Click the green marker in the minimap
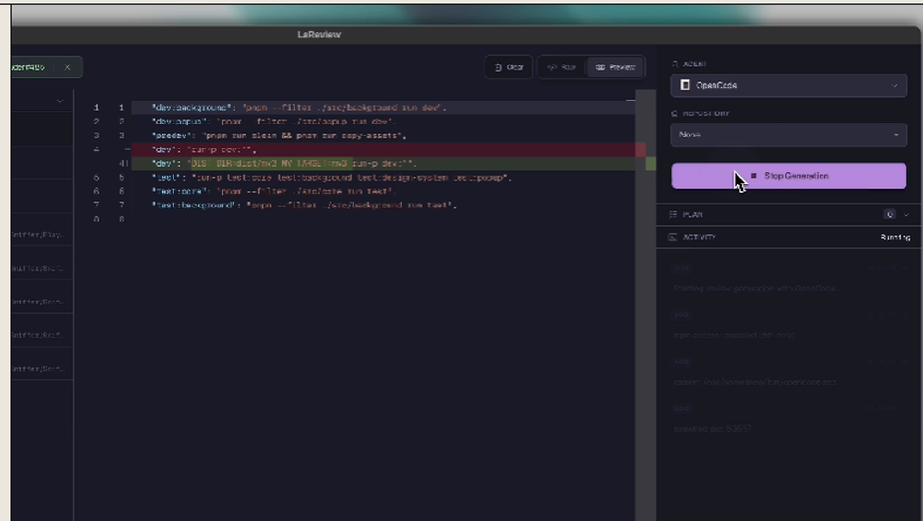The width and height of the screenshot is (923, 521). [x=651, y=163]
